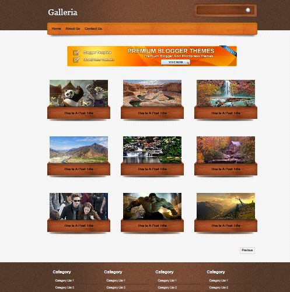
Task: Open the autumn mill cabin thumbnail
Action: [x=226, y=150]
